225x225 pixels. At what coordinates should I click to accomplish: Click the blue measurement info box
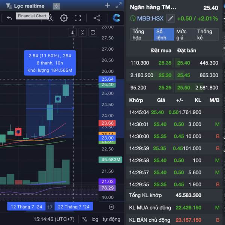tap(50, 63)
